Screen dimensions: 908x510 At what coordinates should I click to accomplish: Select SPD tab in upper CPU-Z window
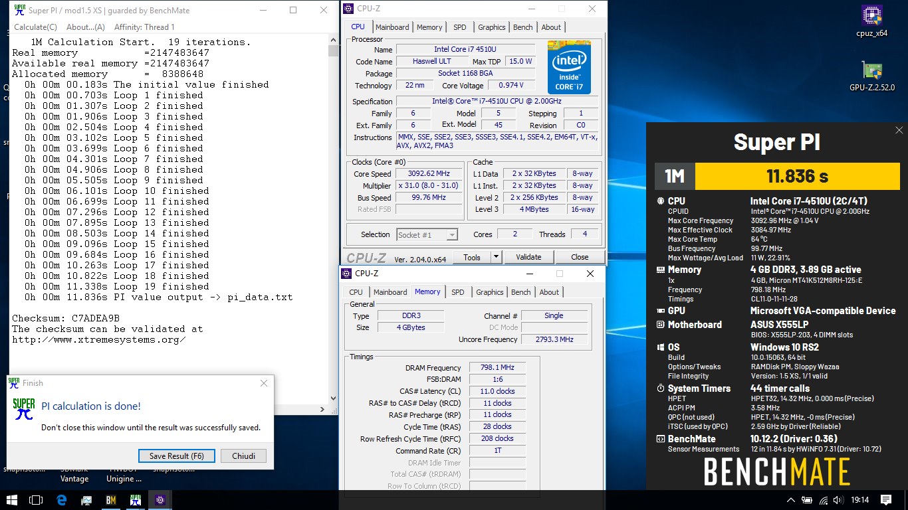click(x=460, y=27)
